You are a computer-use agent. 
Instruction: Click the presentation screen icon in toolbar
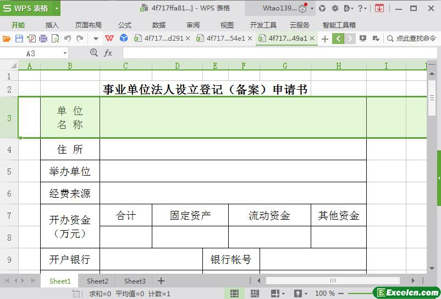pos(363,39)
